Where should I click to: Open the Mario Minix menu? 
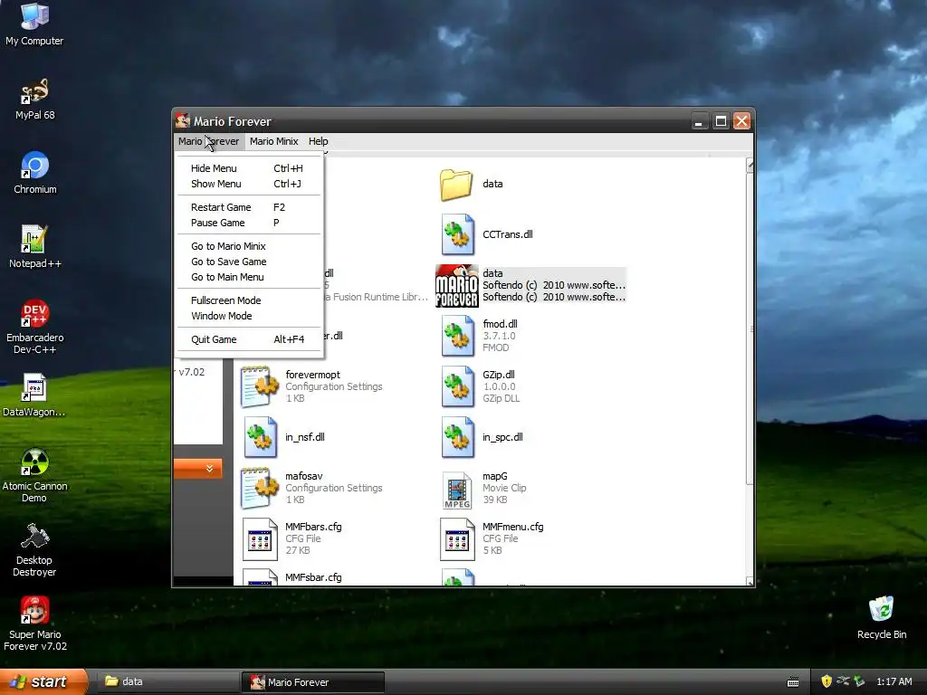click(x=273, y=141)
